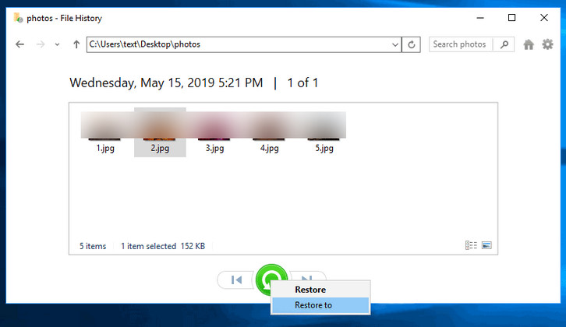This screenshot has width=566, height=327.
Task: Click the Search photos field
Action: tap(461, 44)
